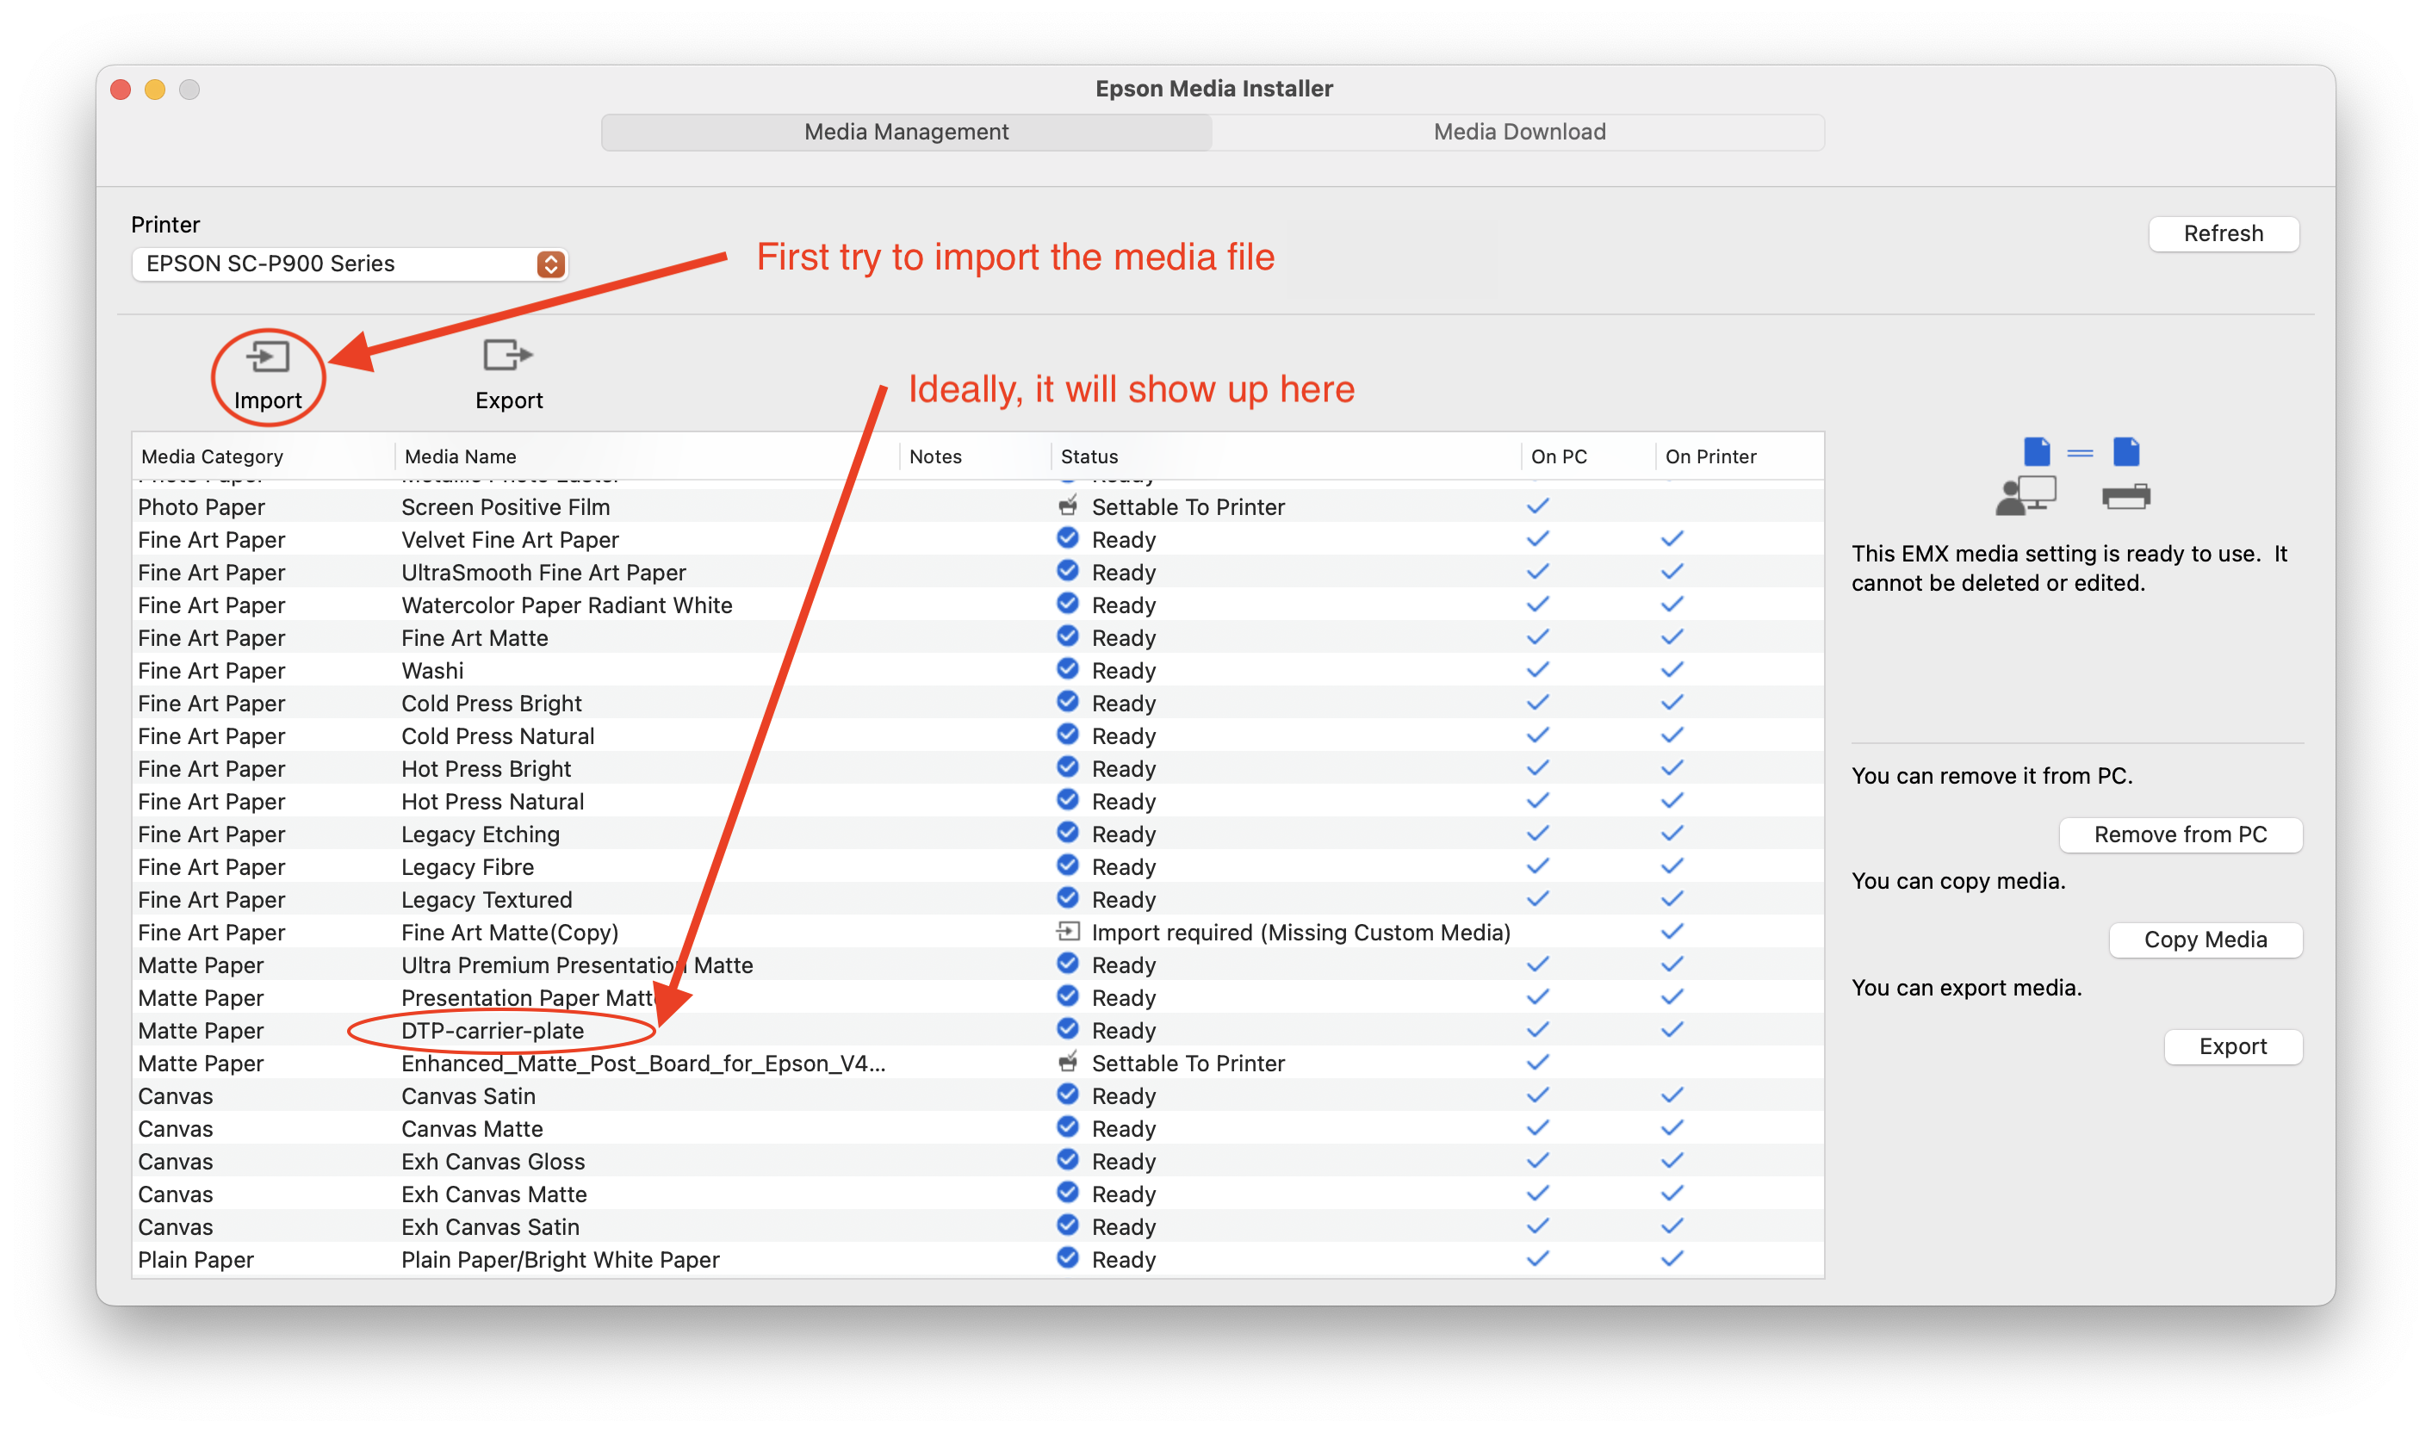Select the Washi media row
This screenshot has width=2432, height=1433.
(x=977, y=671)
